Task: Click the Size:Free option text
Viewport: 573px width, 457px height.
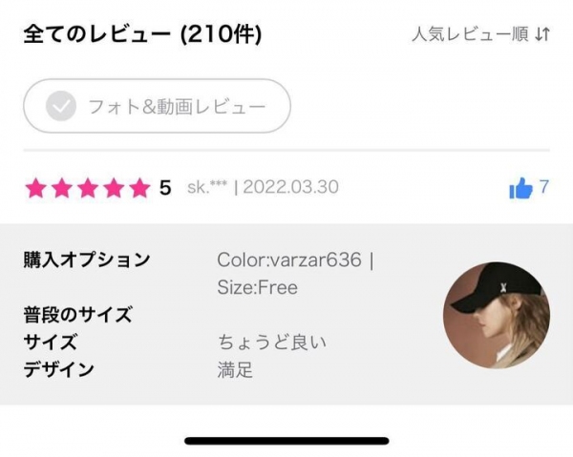Action: [x=258, y=287]
